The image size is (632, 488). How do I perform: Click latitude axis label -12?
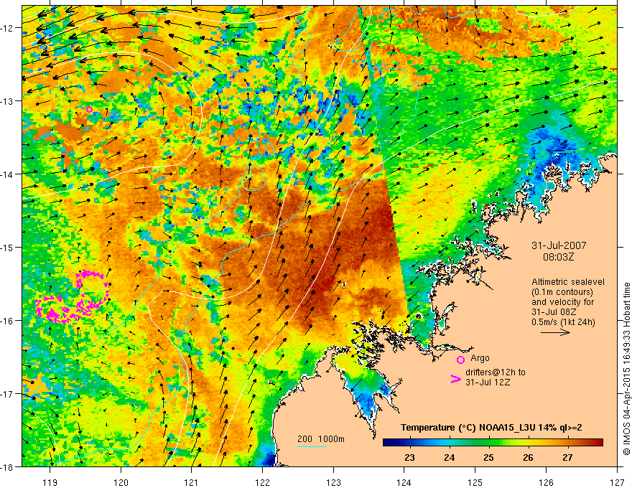click(8, 28)
